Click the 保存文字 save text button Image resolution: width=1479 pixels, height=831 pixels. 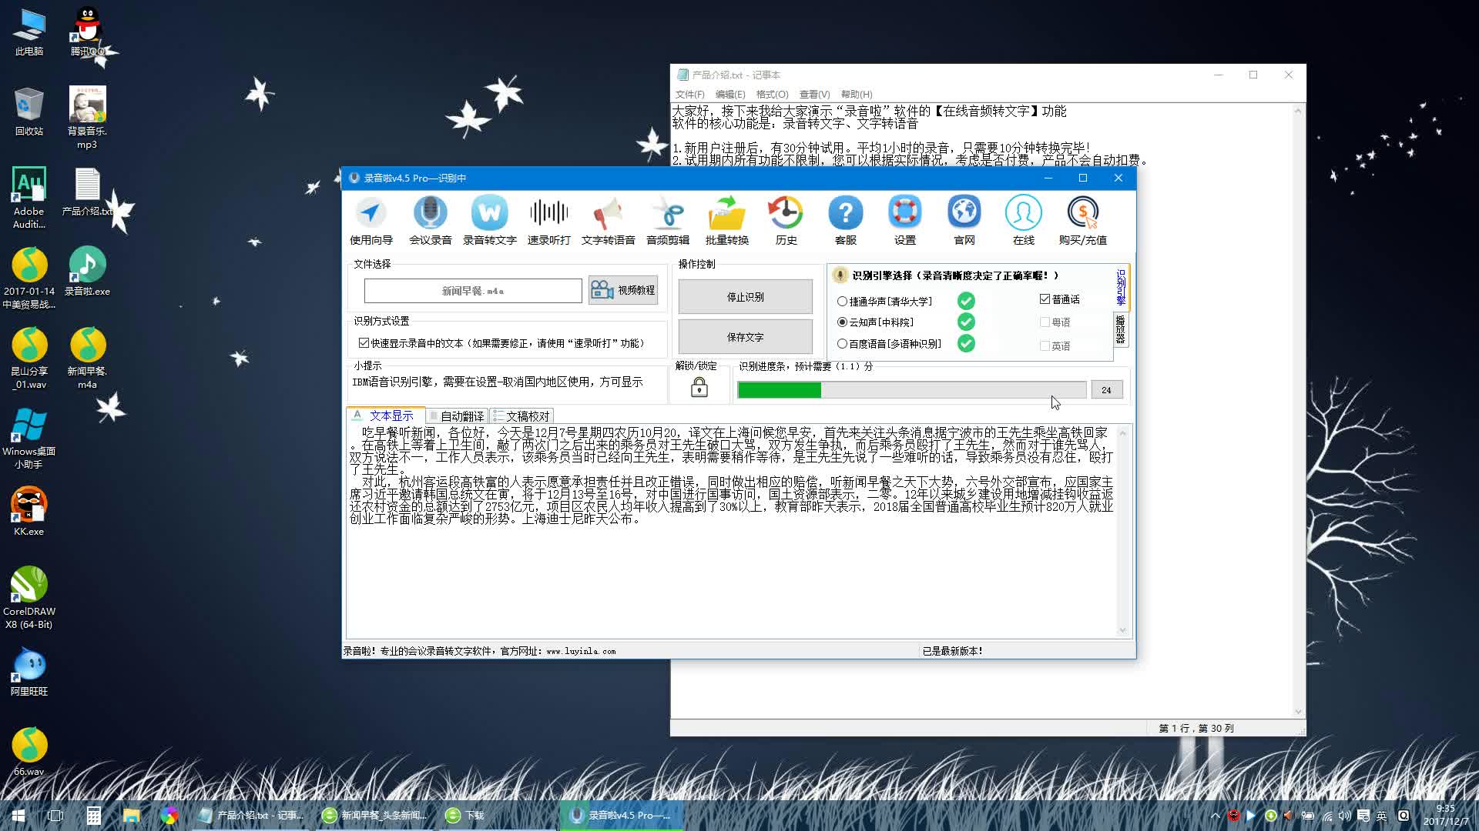pyautogui.click(x=745, y=337)
